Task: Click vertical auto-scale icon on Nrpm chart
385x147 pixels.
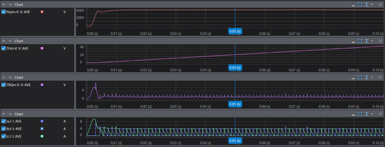Action: [366, 4]
